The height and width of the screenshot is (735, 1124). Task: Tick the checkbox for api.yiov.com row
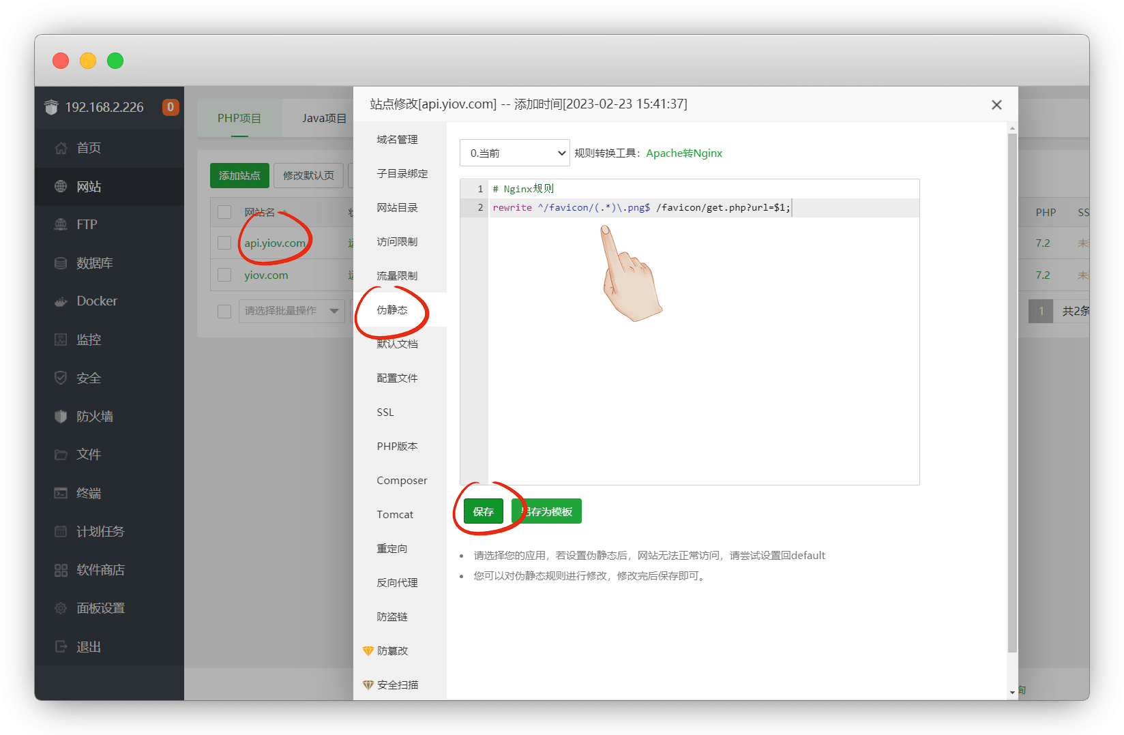(x=224, y=243)
